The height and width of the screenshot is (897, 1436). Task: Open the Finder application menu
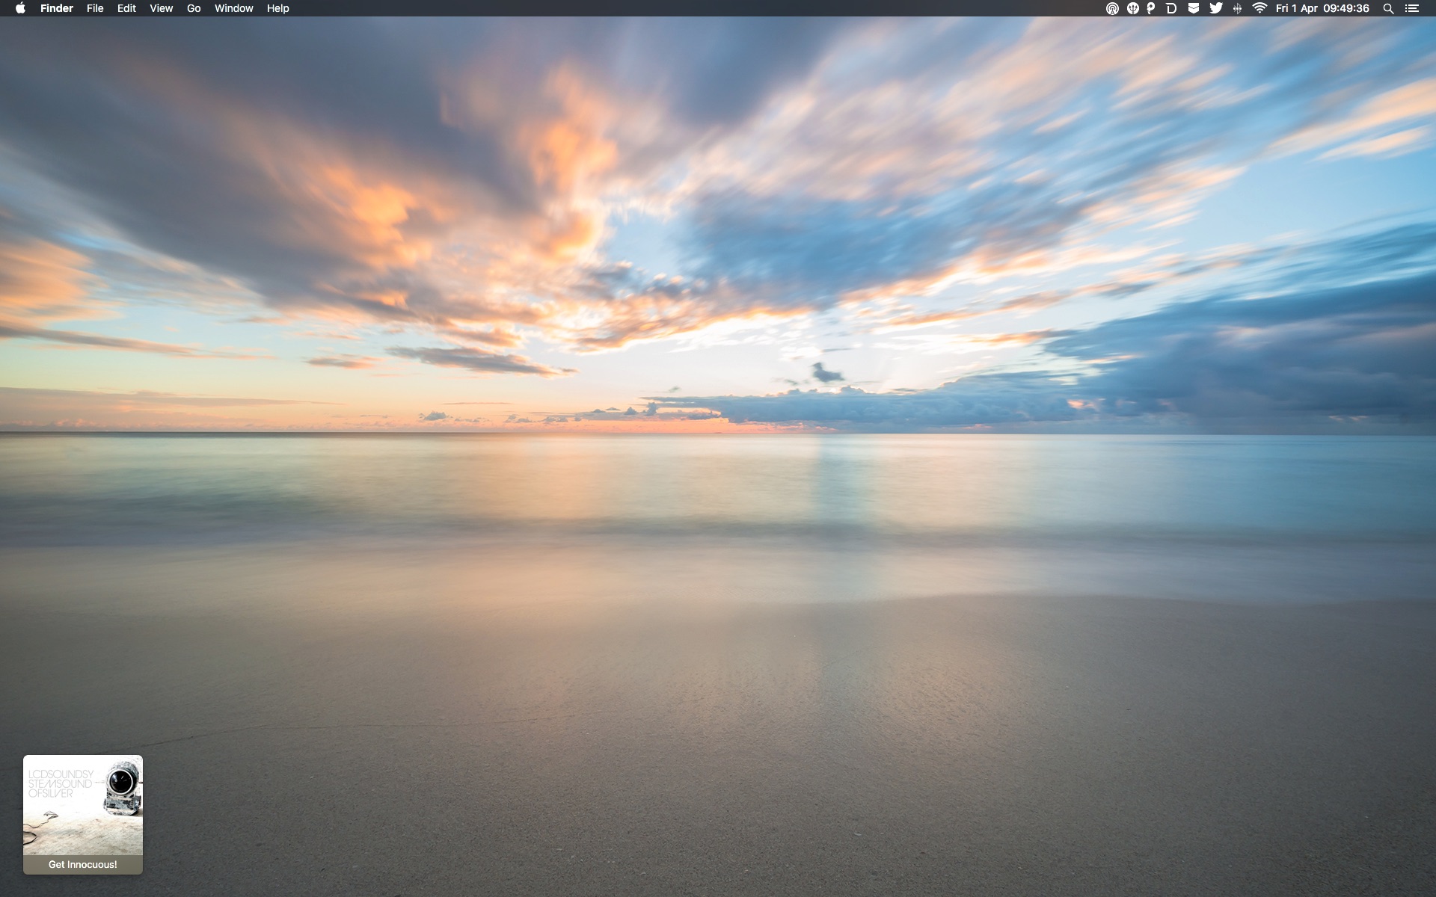tap(56, 8)
